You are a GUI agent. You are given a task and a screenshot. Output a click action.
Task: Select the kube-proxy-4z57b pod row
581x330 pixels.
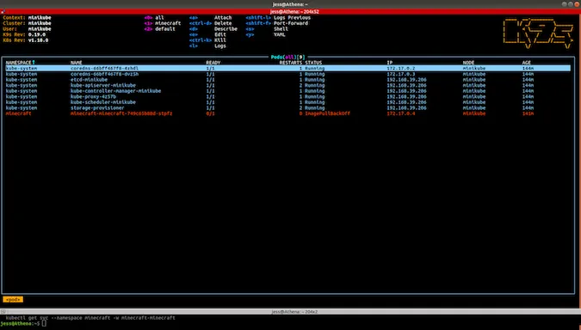(x=287, y=96)
